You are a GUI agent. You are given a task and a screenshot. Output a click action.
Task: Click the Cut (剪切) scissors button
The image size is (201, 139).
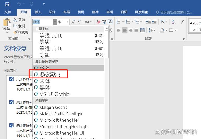[x=19, y=20]
